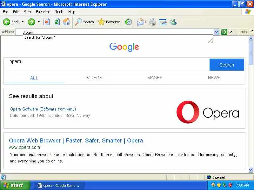Click the Windows flag logo throbber
Image resolution: width=254 pixels, height=190 pixels.
point(248,12)
